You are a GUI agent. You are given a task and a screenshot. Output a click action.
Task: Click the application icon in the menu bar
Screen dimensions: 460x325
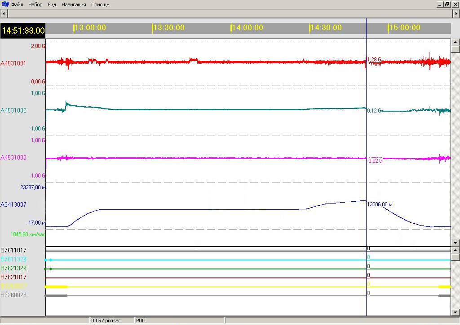click(5, 4)
